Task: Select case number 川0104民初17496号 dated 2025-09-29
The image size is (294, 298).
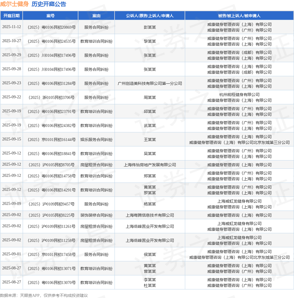Action: click(52, 55)
